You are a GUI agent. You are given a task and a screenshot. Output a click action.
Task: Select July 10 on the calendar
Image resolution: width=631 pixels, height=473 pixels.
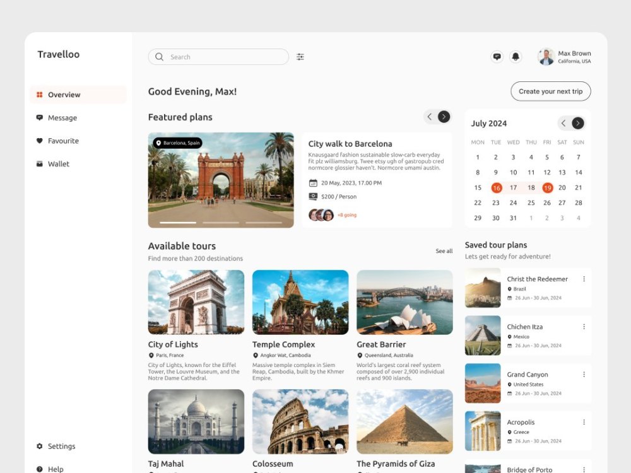[513, 173]
